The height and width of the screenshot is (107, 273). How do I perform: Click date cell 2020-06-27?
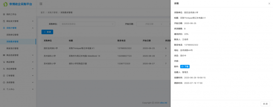149,64
